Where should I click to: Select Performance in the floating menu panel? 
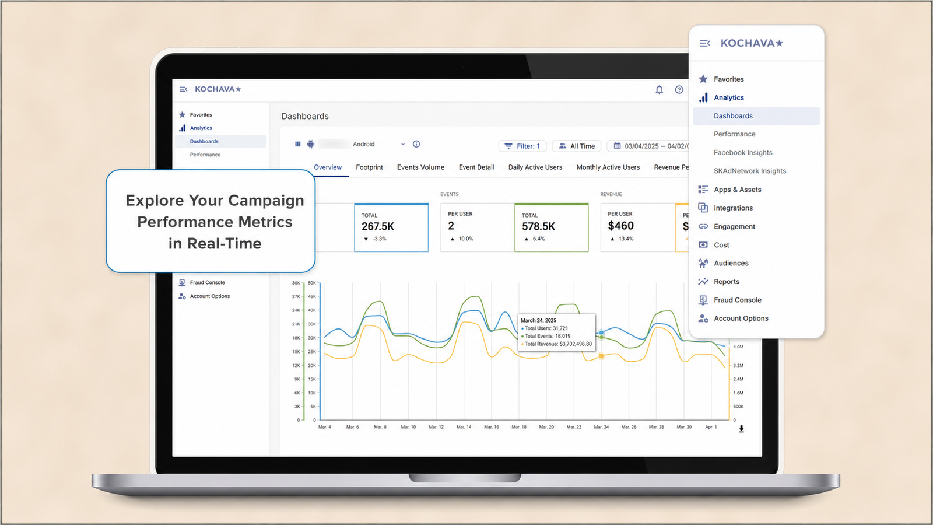coord(735,134)
